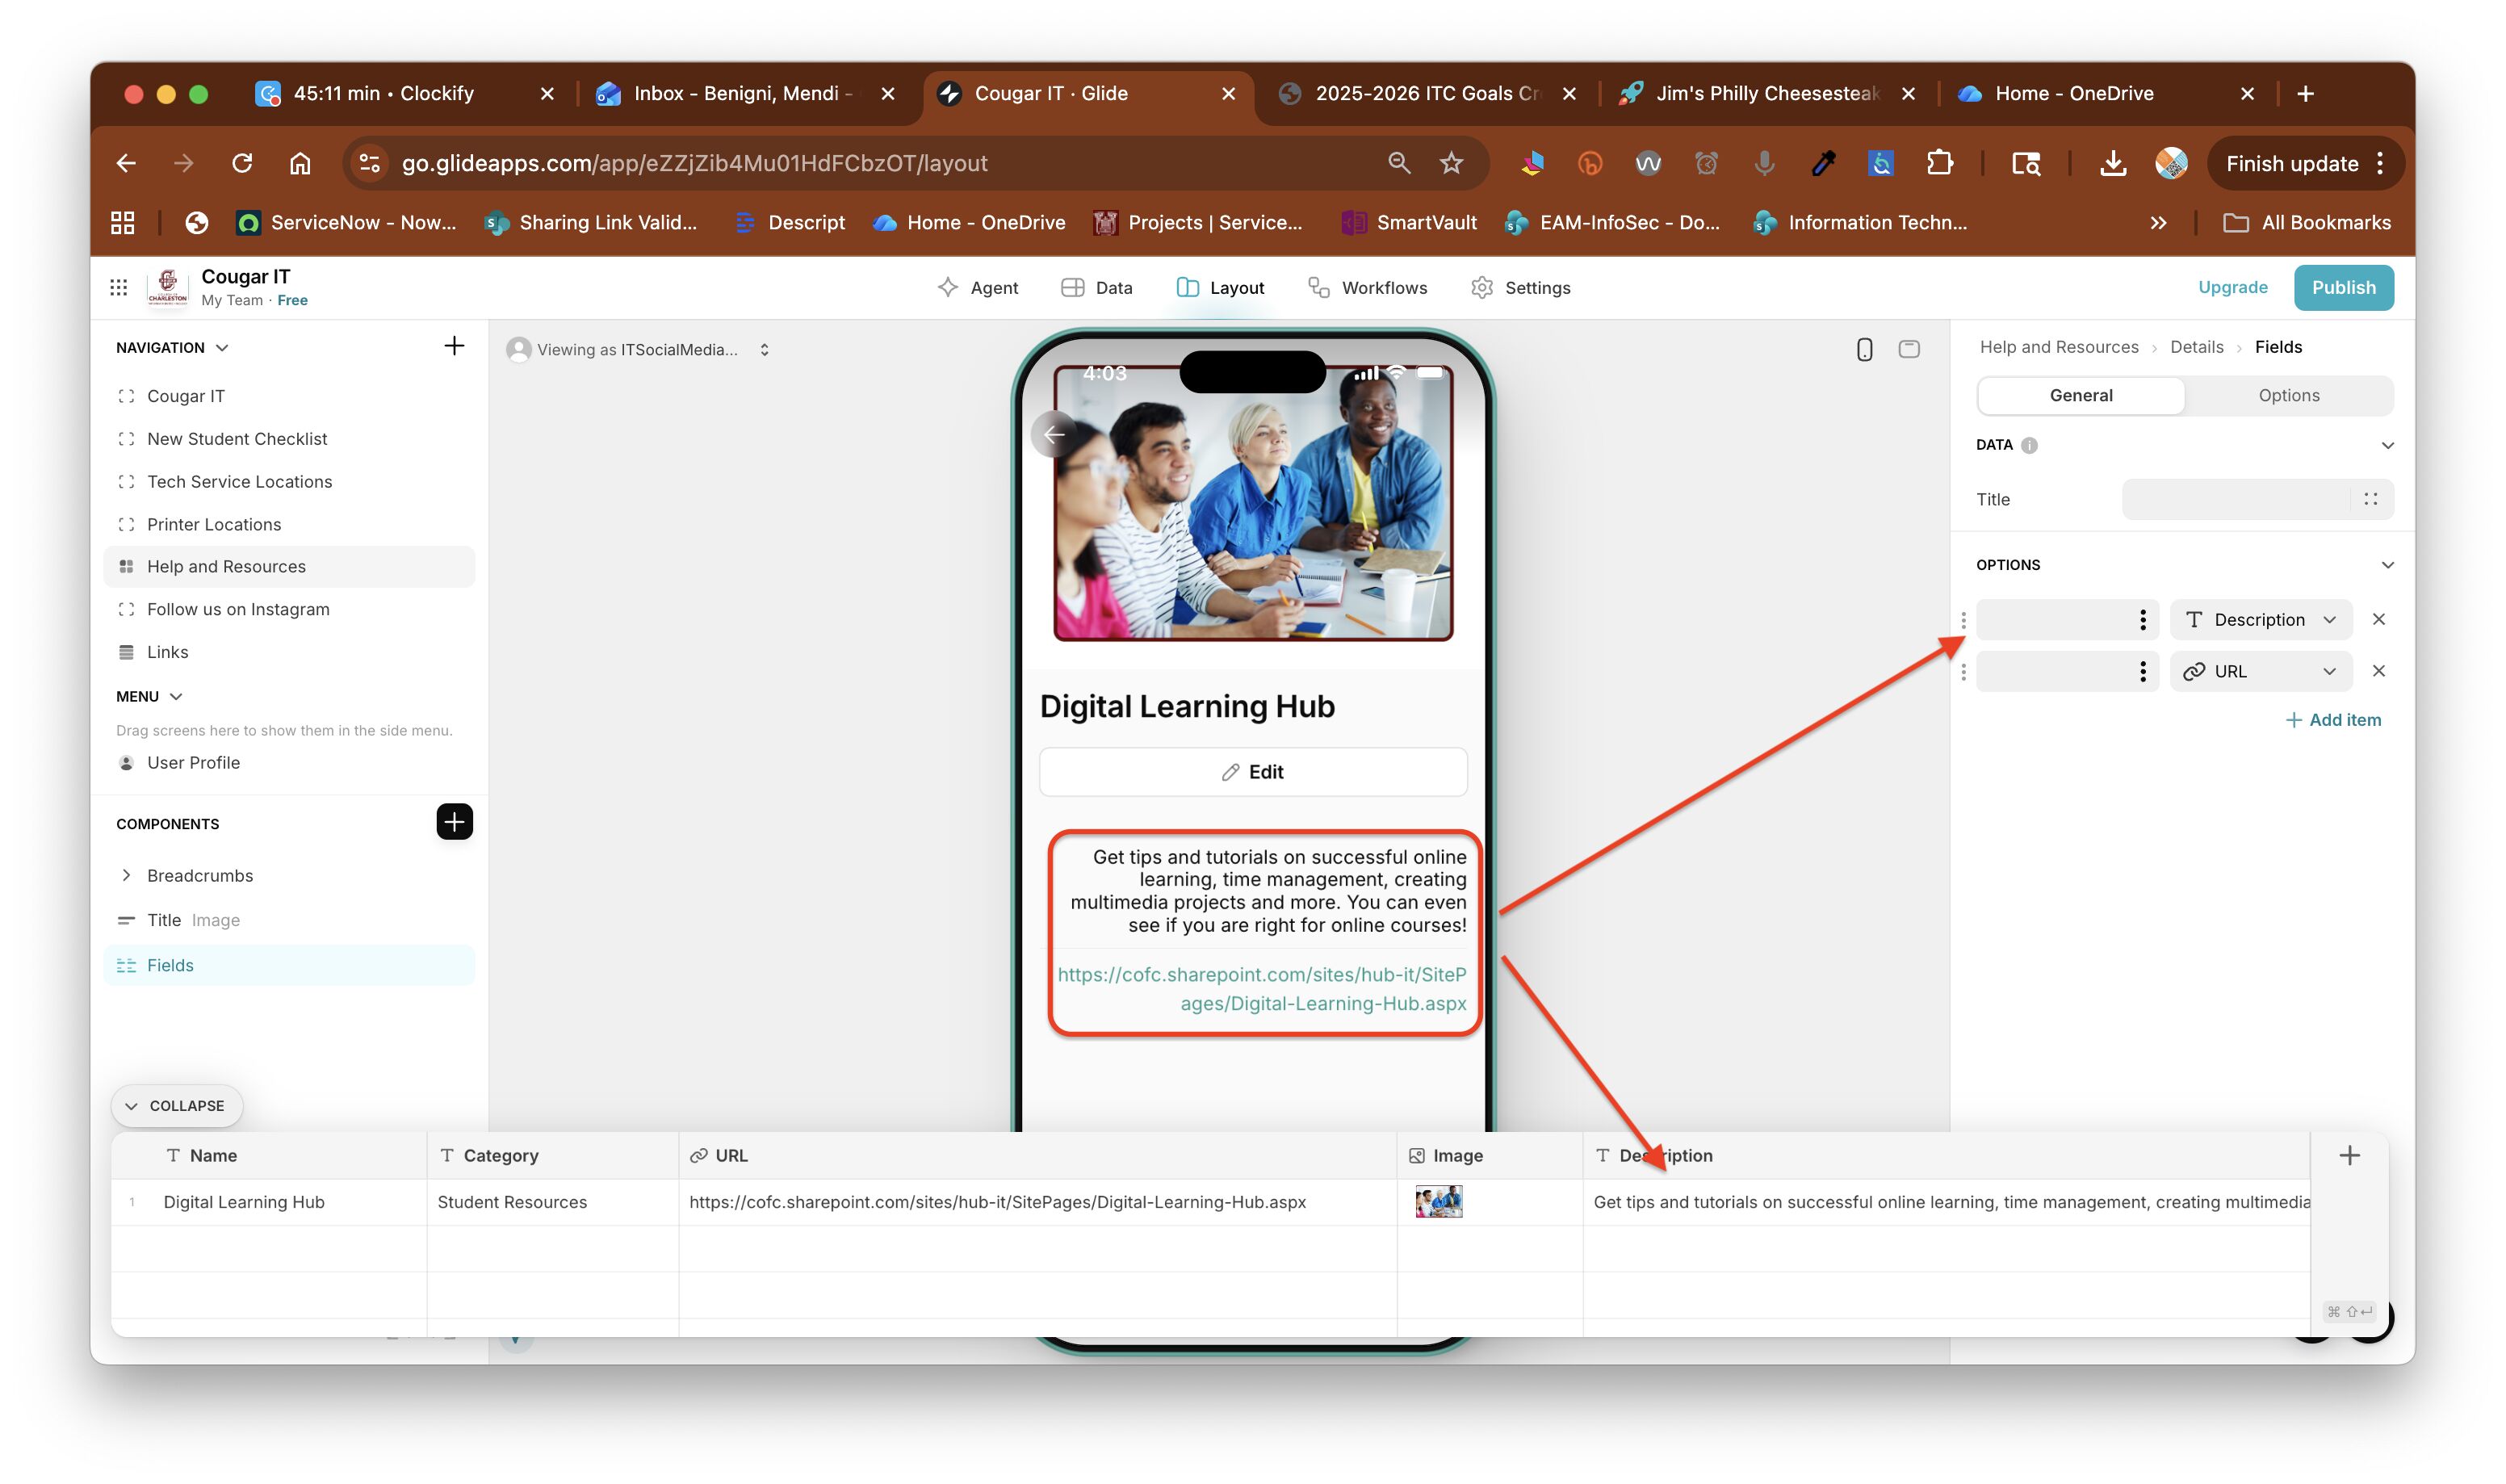Viewport: 2506px width, 1484px height.
Task: Open the three-dot menu for URL item
Action: [2142, 671]
